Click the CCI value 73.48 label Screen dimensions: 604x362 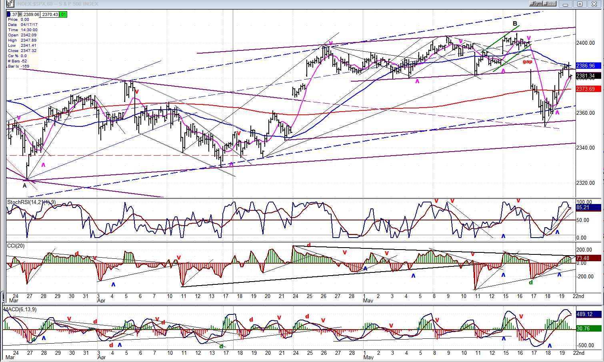(x=588, y=258)
